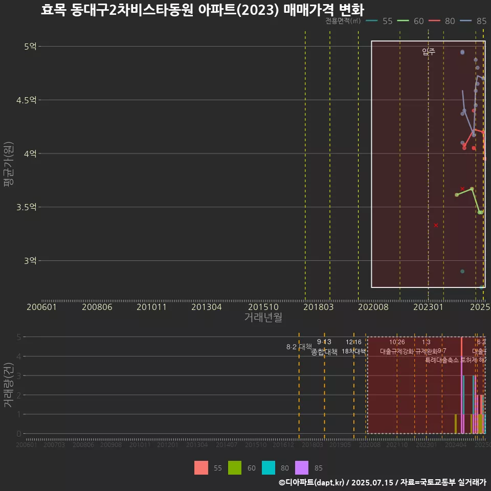Click red x marker between 3억 and 3.5억
The image size is (491, 491).
(436, 225)
